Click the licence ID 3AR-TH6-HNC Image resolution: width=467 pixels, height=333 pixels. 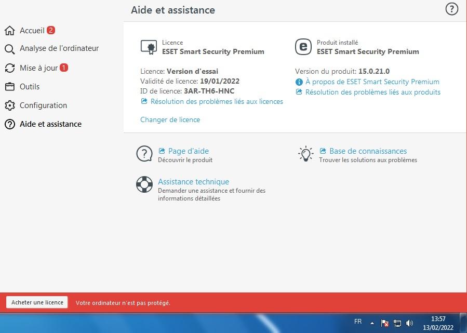[209, 91]
